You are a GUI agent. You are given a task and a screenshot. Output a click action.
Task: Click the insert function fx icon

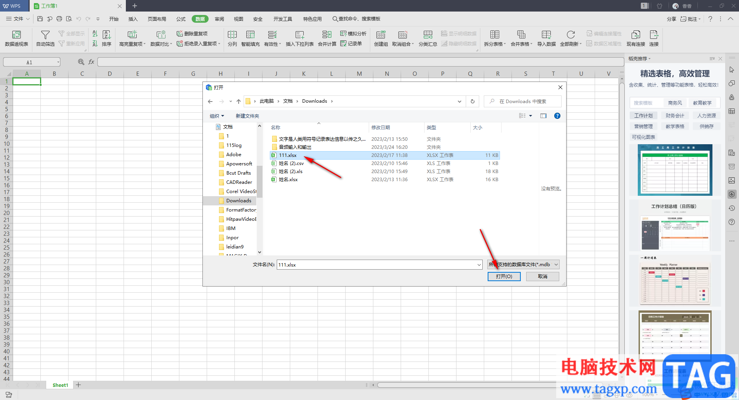click(92, 62)
